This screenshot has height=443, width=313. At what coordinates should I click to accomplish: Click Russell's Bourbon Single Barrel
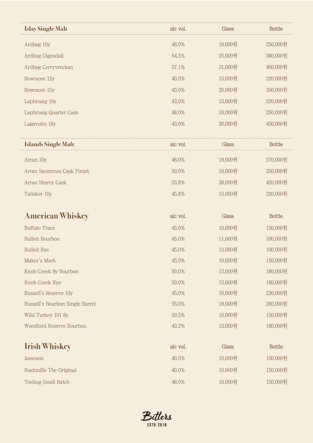(x=60, y=304)
